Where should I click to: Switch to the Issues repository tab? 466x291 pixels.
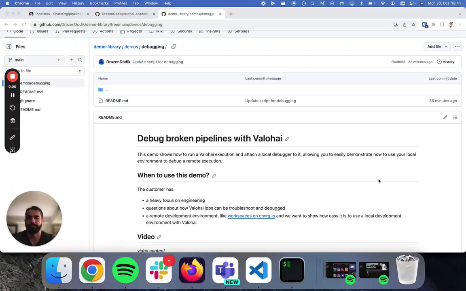click(x=39, y=31)
